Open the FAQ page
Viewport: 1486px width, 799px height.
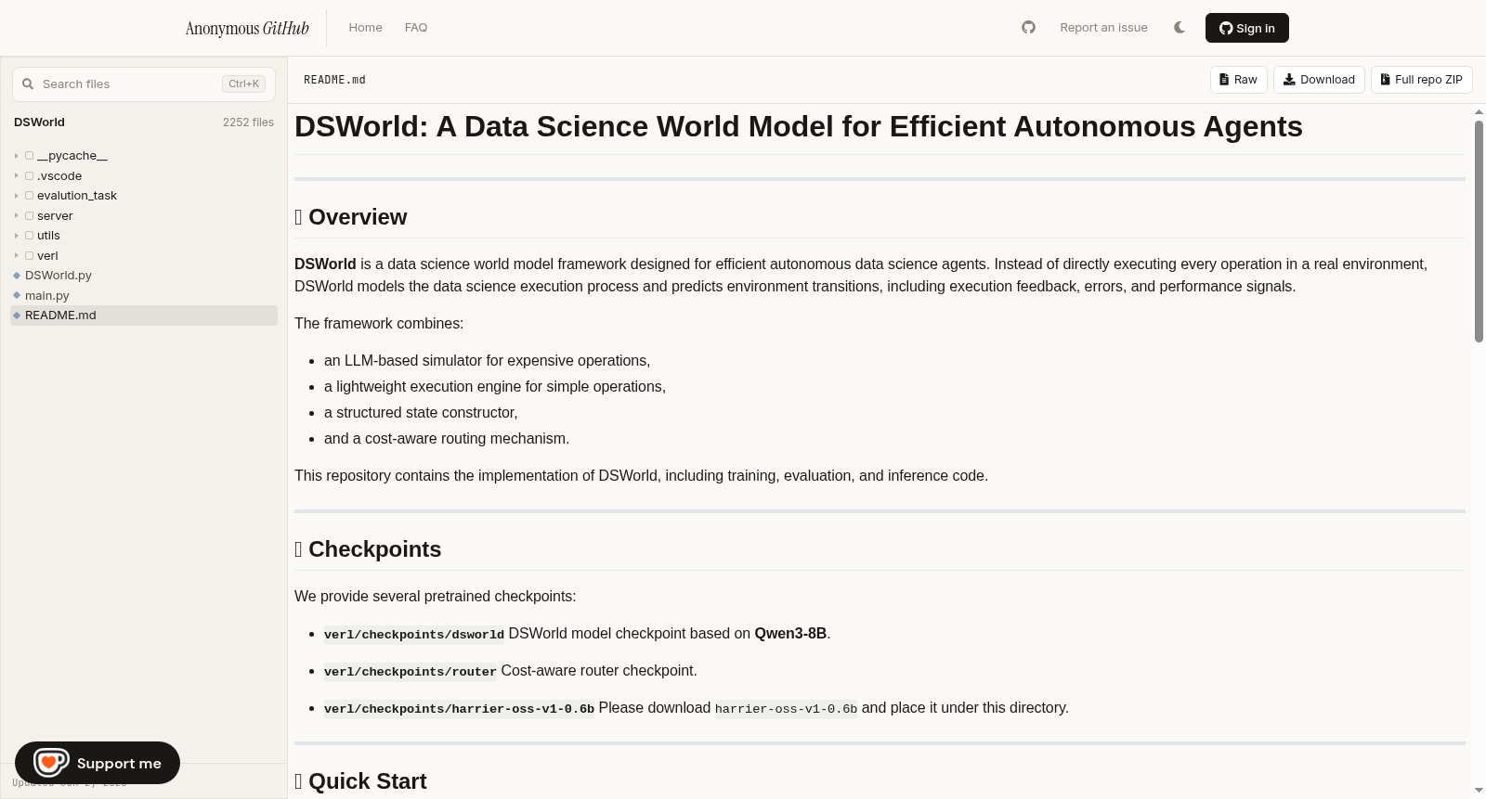click(416, 28)
